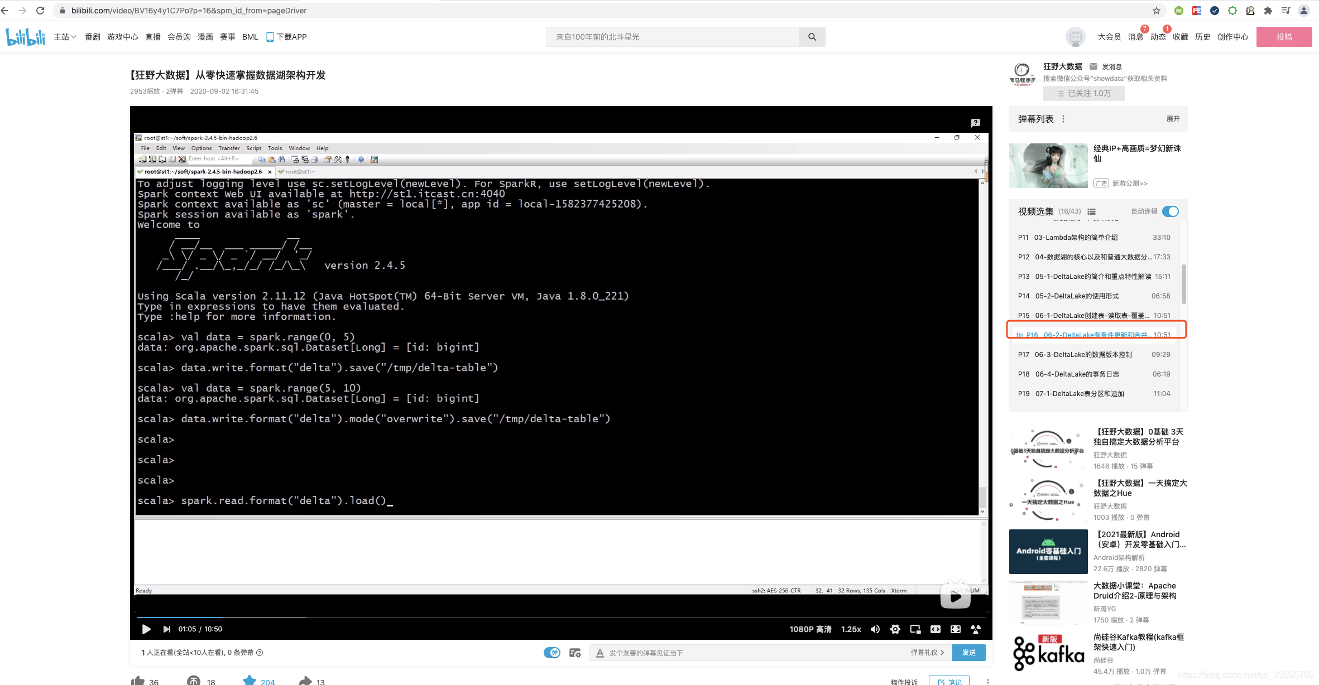Open the 已关注 follow options dropdown
Viewport: 1319px width, 685px height.
(x=1084, y=93)
